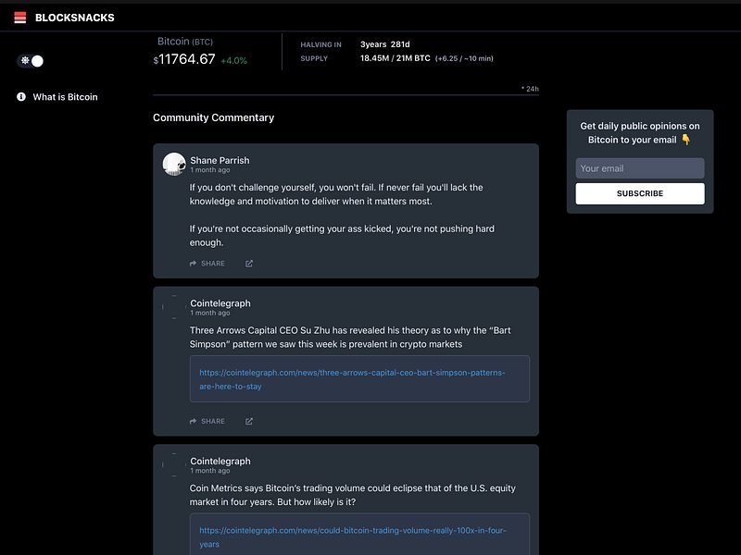Click the halving countdown 3years 281d
741x555 pixels.
(385, 44)
